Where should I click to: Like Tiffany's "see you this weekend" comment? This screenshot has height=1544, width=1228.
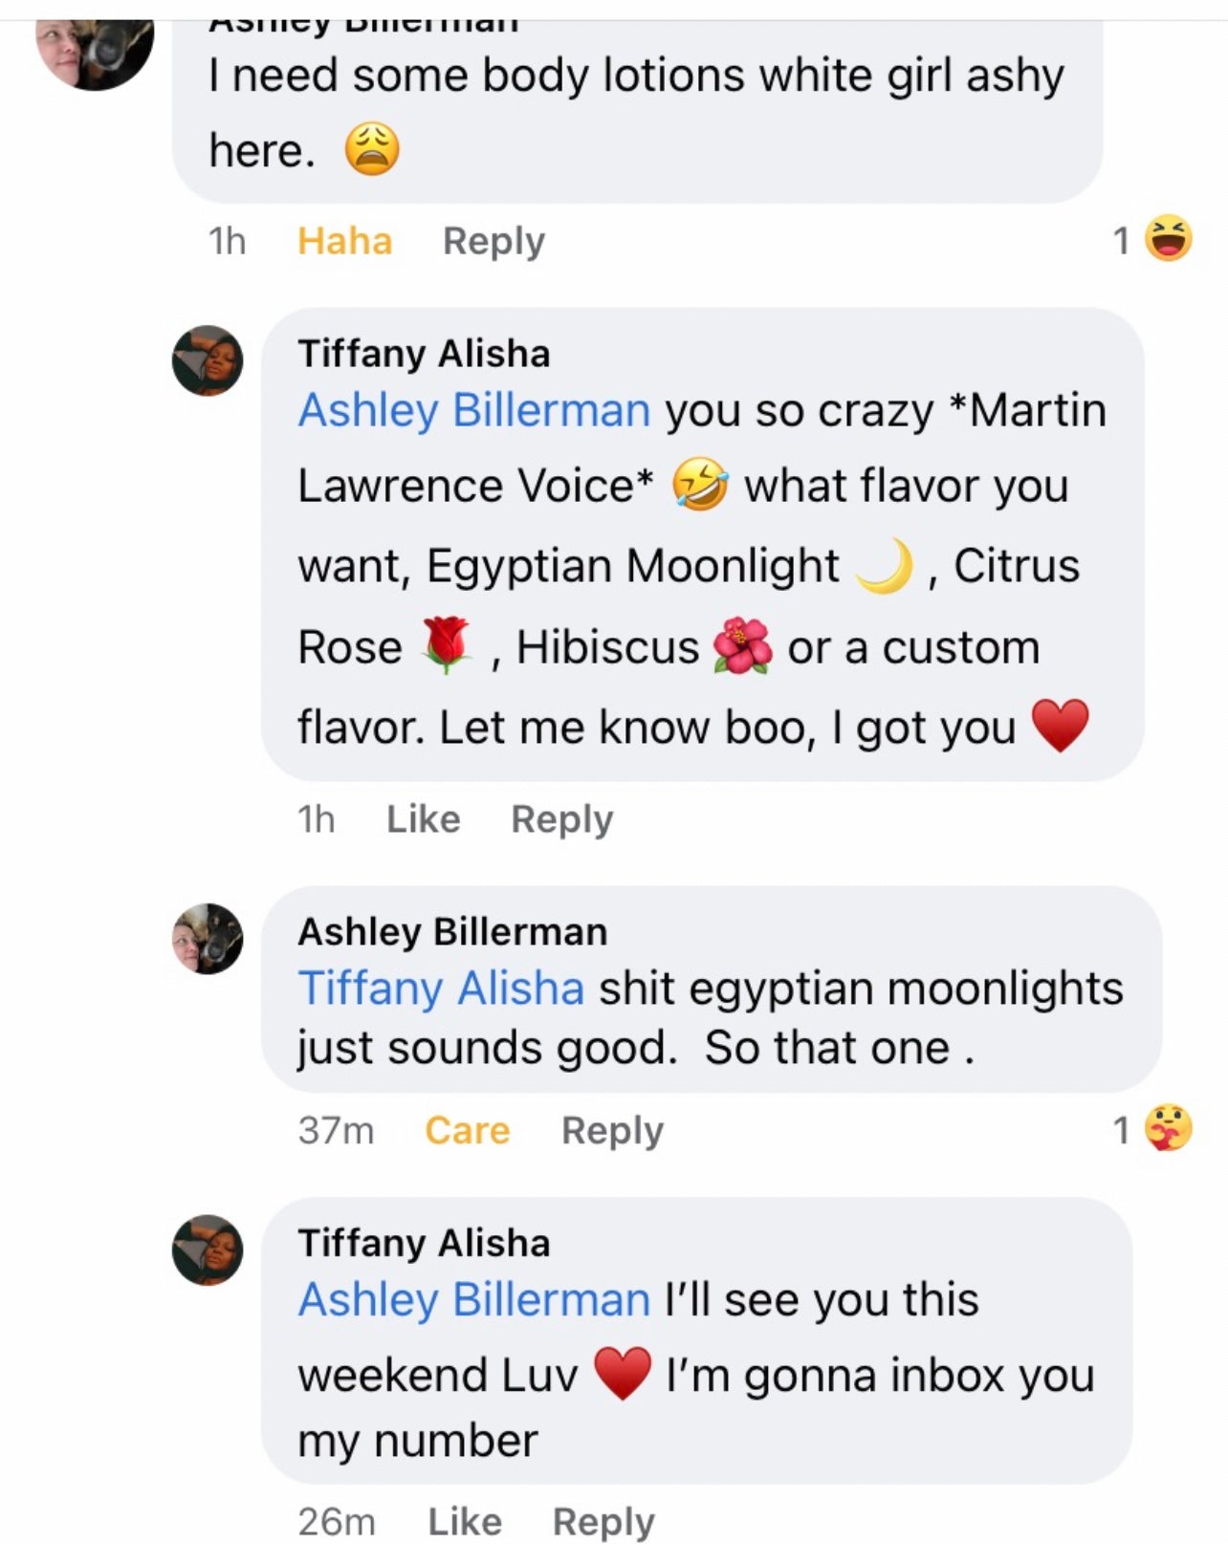tap(464, 1520)
